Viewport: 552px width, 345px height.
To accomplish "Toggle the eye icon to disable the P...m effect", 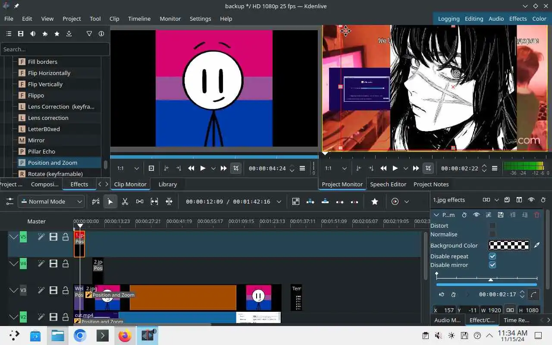I will click(477, 215).
